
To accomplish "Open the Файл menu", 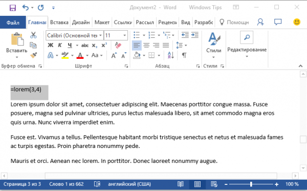I will 13,23.
